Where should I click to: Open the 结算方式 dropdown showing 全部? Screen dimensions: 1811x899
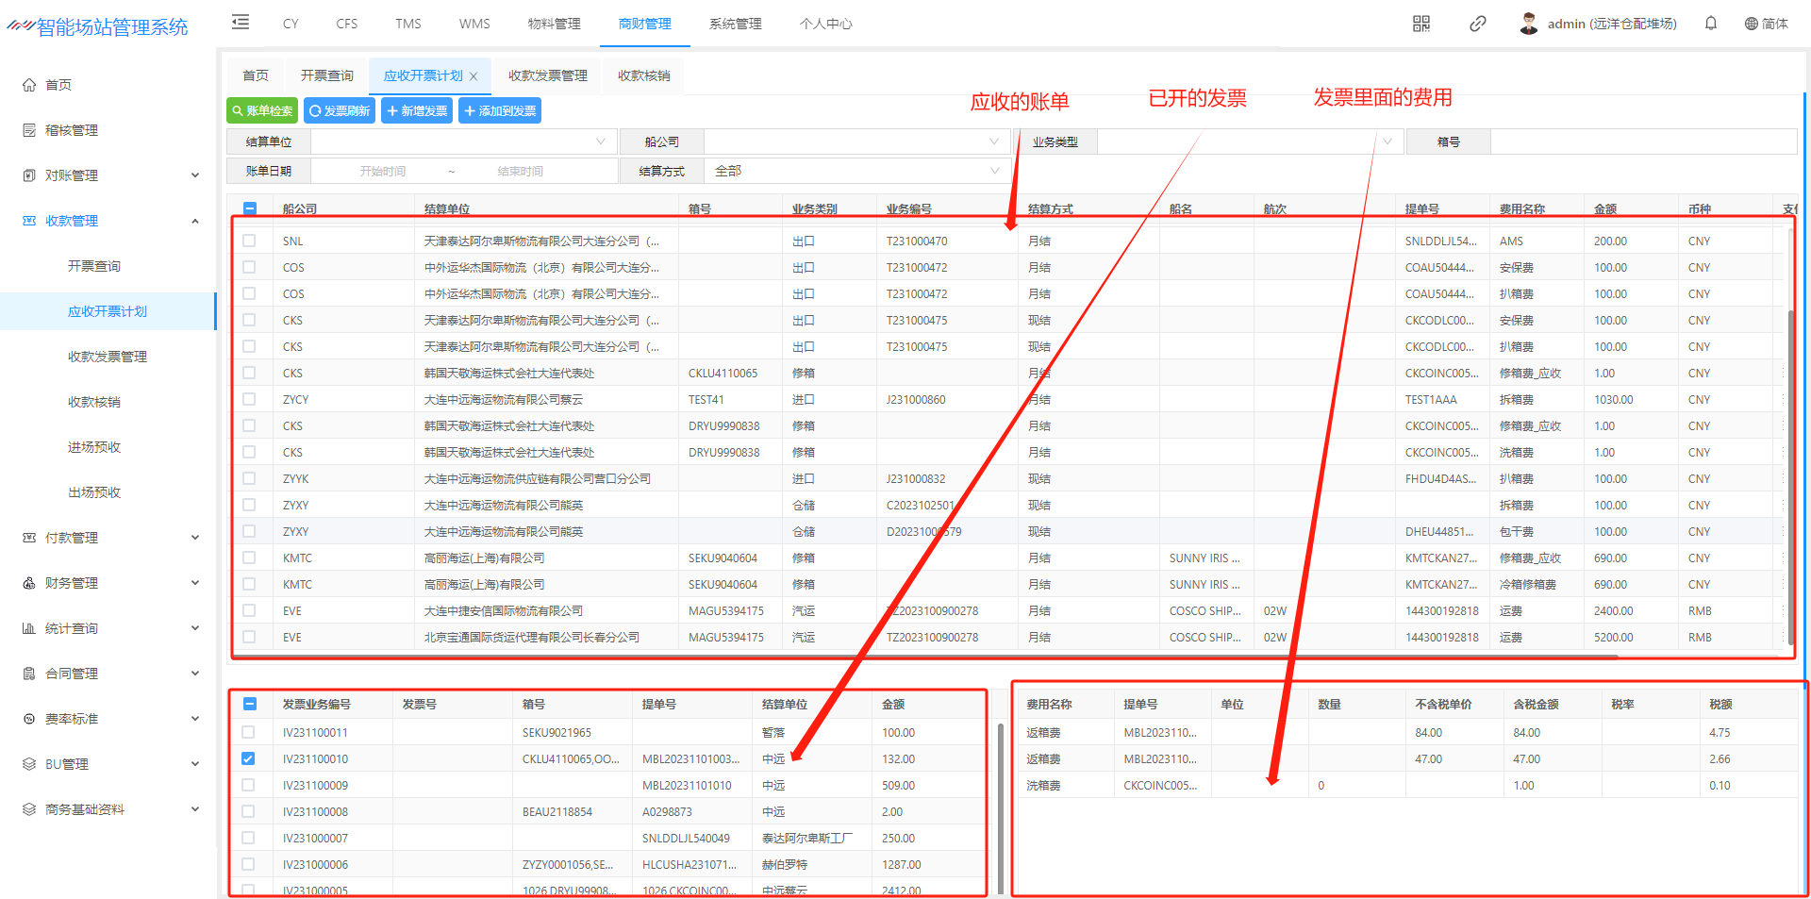(x=856, y=171)
